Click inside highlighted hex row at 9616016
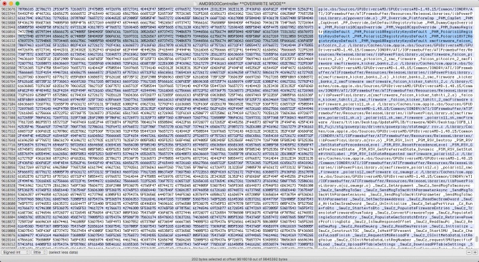This screenshot has height=262, width=479. [165, 31]
